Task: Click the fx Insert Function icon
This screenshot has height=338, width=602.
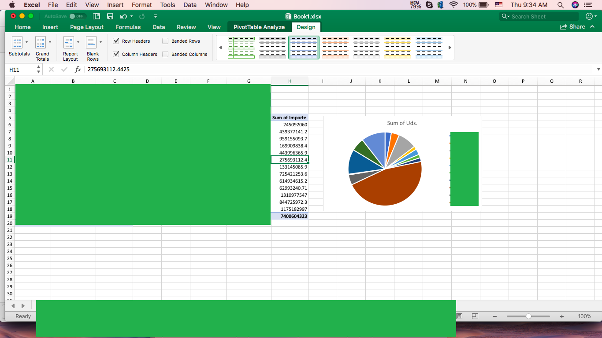Action: tap(78, 70)
